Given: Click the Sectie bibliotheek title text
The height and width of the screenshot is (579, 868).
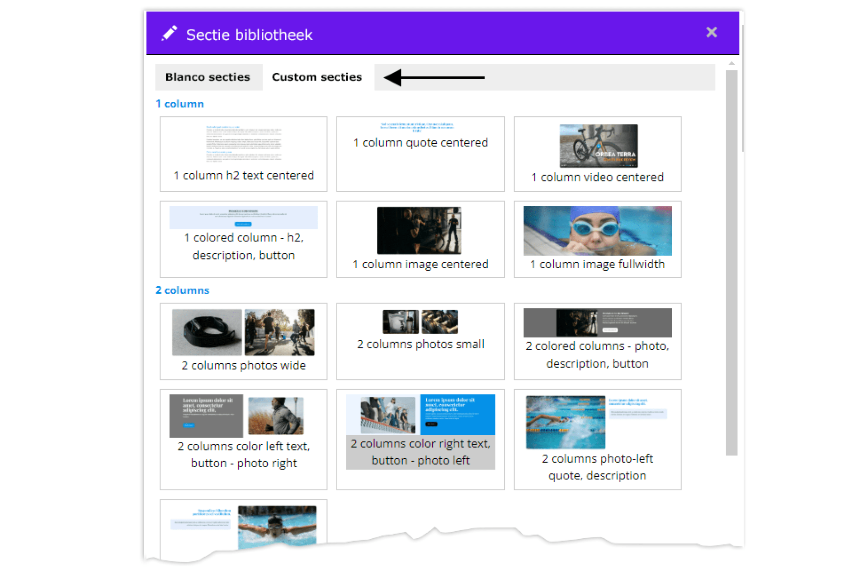Looking at the screenshot, I should (249, 35).
